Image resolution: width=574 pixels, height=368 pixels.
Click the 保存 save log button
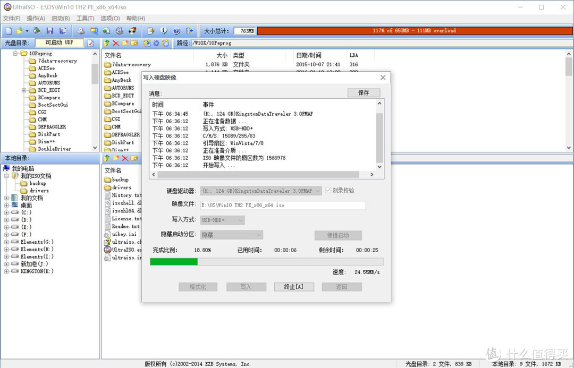tap(364, 92)
